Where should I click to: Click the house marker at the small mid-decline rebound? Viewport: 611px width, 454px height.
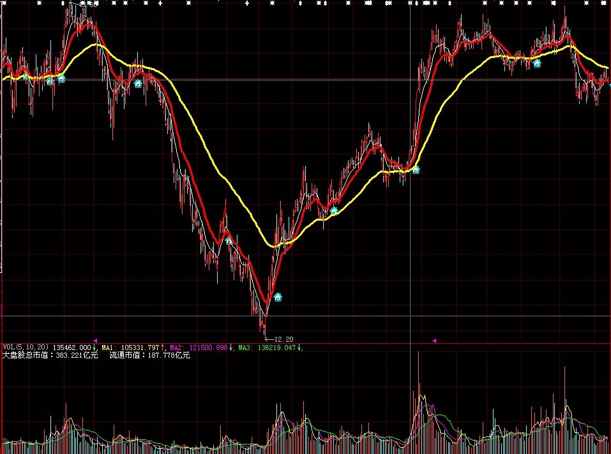pos(229,241)
